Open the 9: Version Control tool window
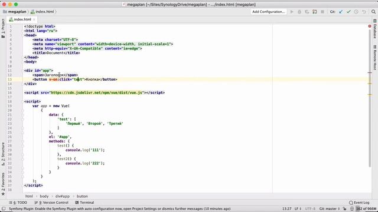This screenshot has width=378, height=212. [x=51, y=203]
